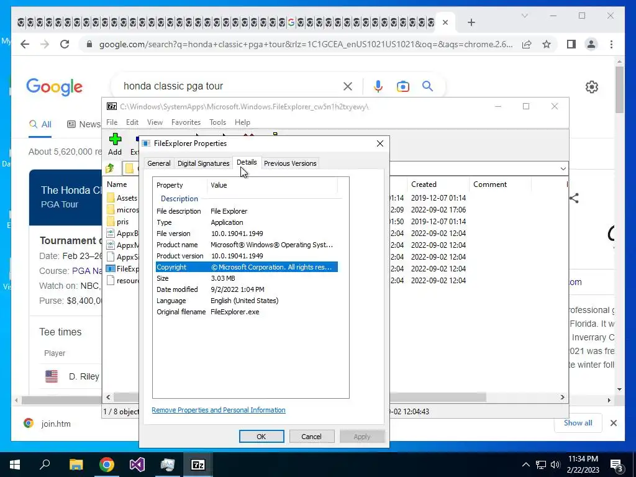This screenshot has width=636, height=477.
Task: Click the Google logo
Action: pos(55,87)
